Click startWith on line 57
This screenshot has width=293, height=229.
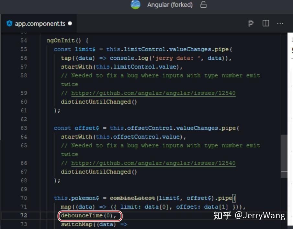(x=77, y=67)
